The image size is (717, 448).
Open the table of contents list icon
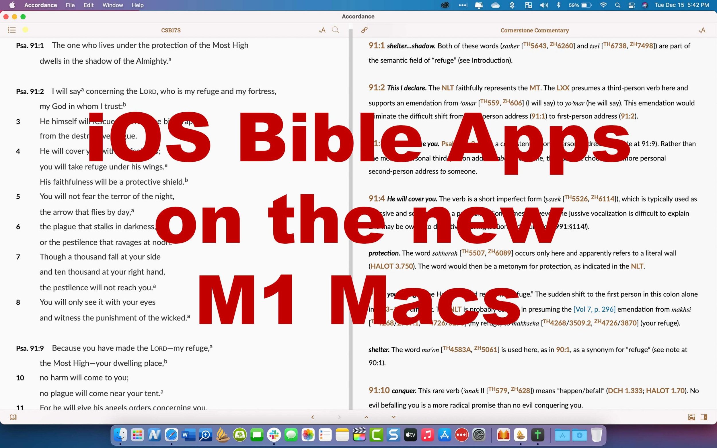11,30
